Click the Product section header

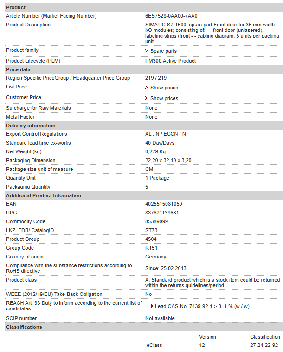(x=16, y=7)
